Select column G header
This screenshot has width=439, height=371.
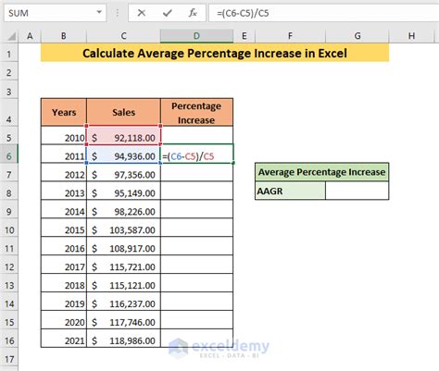tap(357, 36)
